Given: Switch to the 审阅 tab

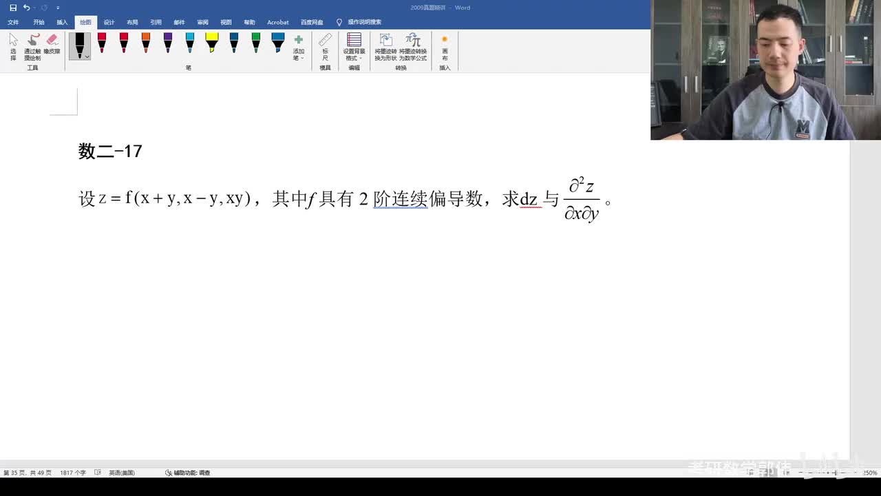Looking at the screenshot, I should click(202, 22).
